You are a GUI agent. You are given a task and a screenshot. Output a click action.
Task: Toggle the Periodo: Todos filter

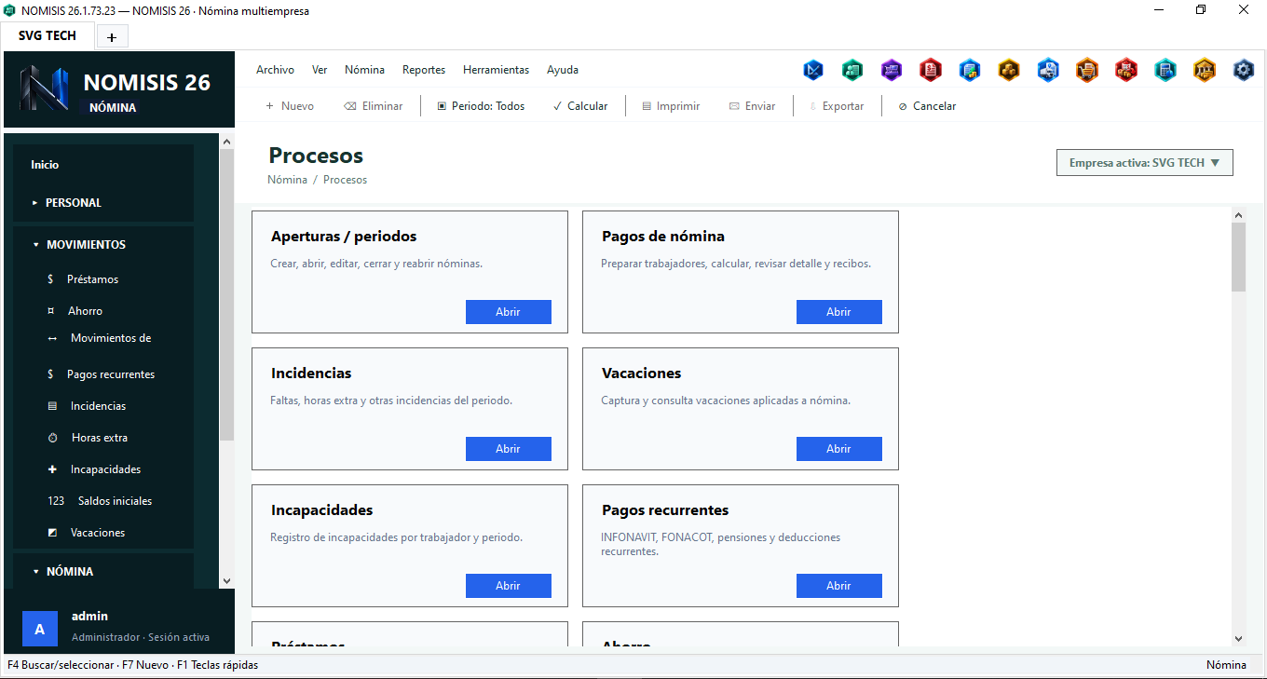click(481, 106)
